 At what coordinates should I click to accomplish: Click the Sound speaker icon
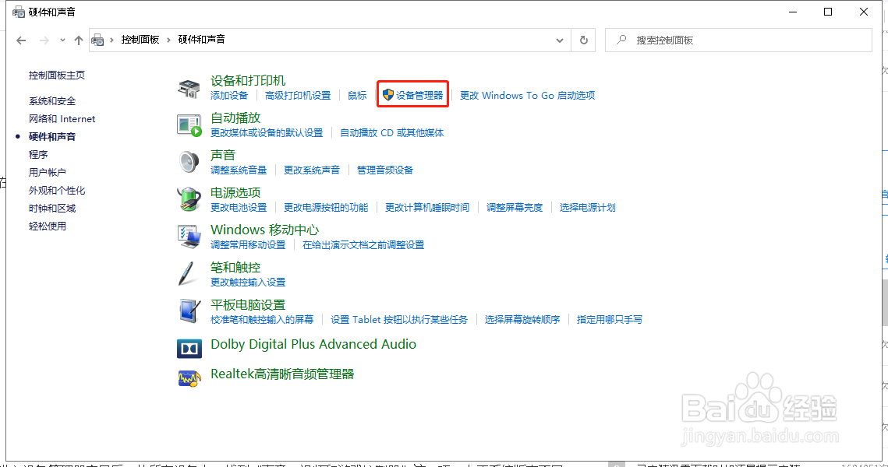pos(189,162)
